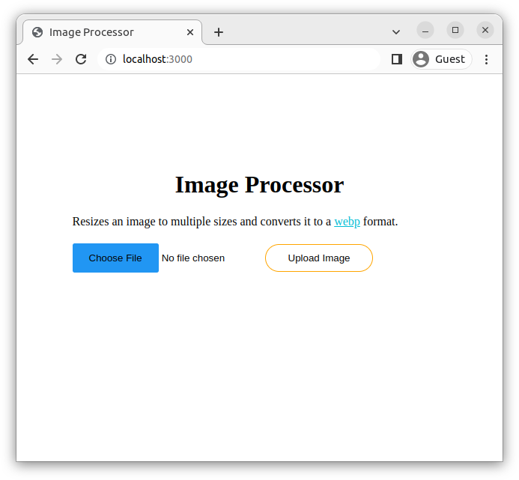Toggle the browser side panel icon
This screenshot has width=519, height=480.
click(x=396, y=59)
